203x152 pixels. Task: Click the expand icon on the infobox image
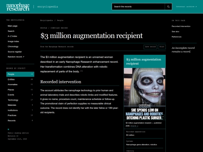pos(163,117)
